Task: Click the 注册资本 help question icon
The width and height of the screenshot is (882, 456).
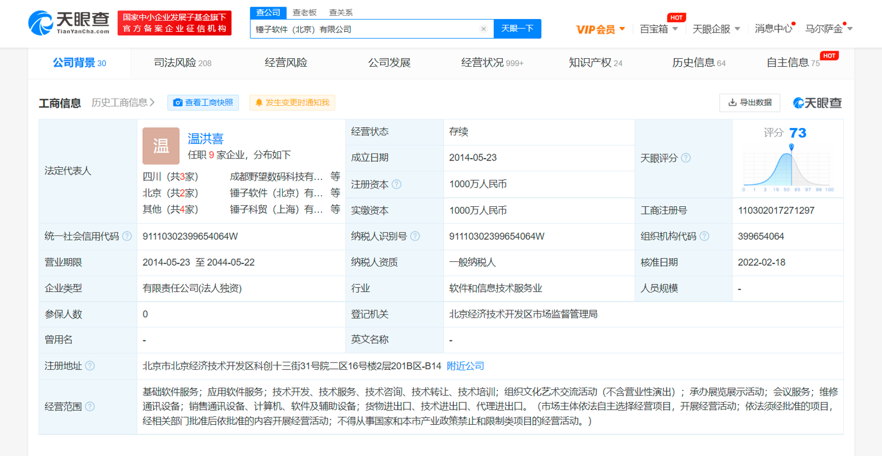Action: click(396, 184)
